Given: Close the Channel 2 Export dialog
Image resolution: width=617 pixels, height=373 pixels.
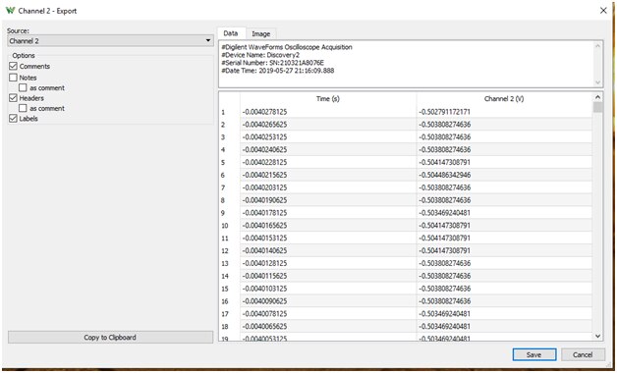Looking at the screenshot, I should 603,11.
